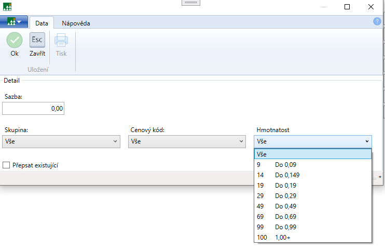Open the Cenový kód dropdown
The image size is (385, 249).
click(187, 141)
